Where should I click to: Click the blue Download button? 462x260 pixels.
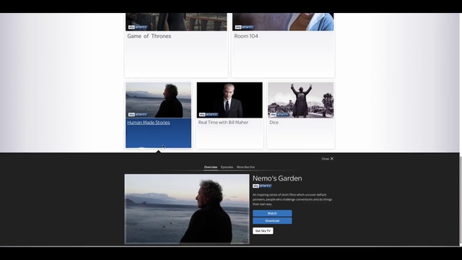(x=272, y=221)
